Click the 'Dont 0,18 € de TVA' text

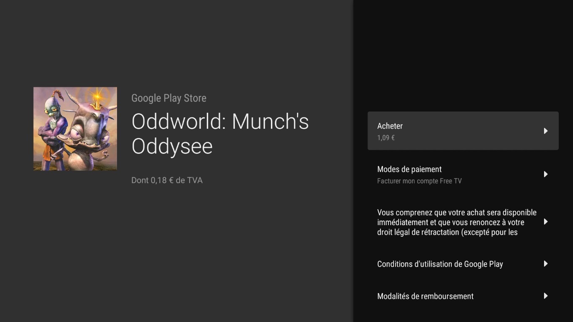pyautogui.click(x=167, y=180)
